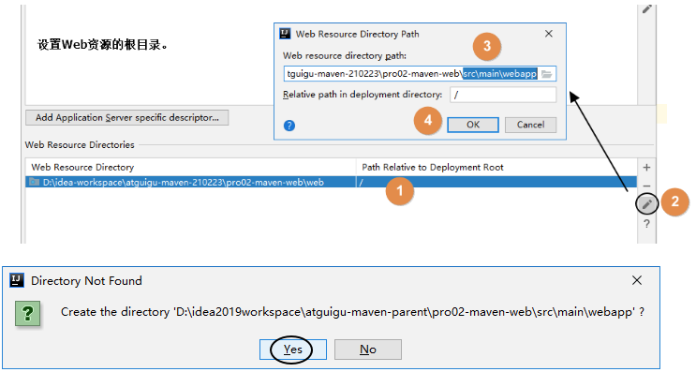Click the circled pencil edit icon
This screenshot has width=696, height=372.
(x=647, y=204)
